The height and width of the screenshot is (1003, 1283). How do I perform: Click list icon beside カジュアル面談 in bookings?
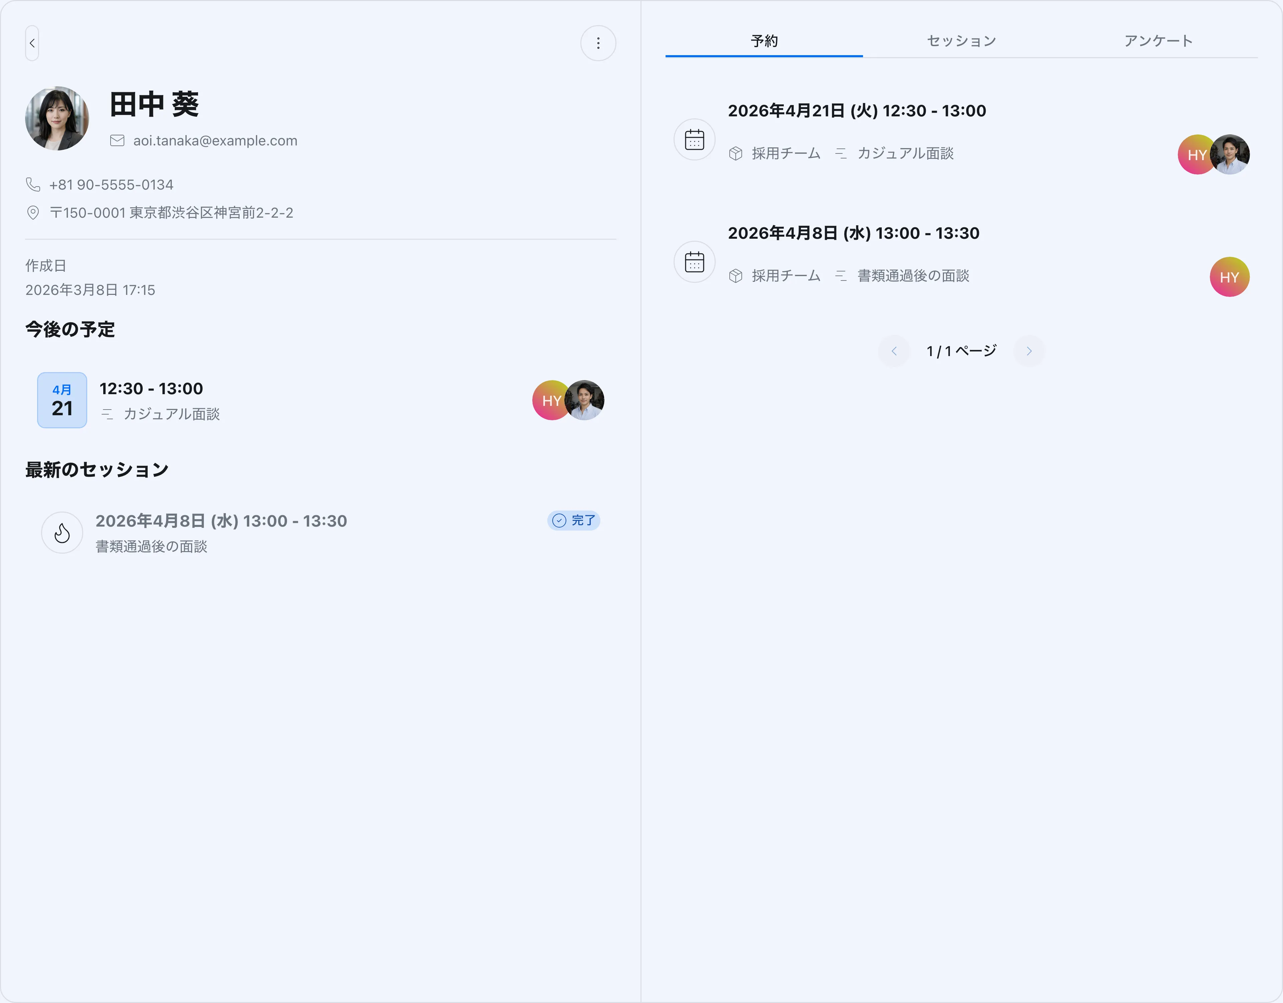click(x=841, y=153)
